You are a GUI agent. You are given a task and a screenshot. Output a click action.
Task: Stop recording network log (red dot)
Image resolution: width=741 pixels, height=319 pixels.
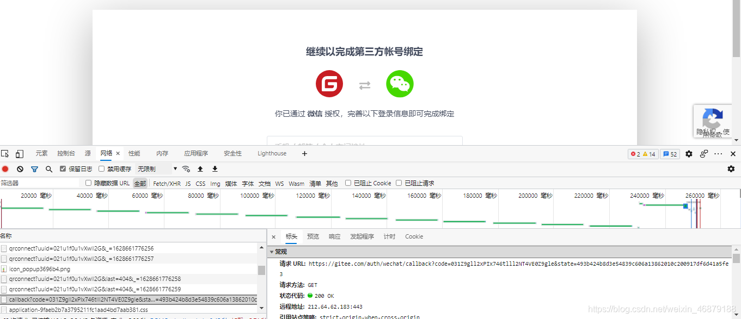[5, 169]
